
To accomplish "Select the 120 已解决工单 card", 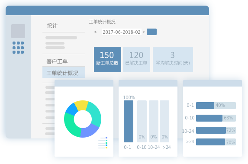I will click(x=136, y=59).
